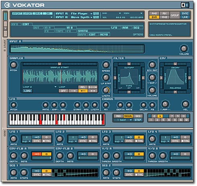
Task: Click the sampler waveform display
Action: (60, 77)
